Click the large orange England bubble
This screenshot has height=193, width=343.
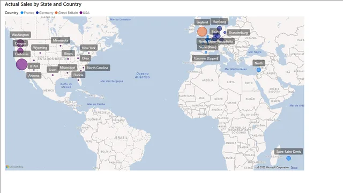[x=202, y=32]
